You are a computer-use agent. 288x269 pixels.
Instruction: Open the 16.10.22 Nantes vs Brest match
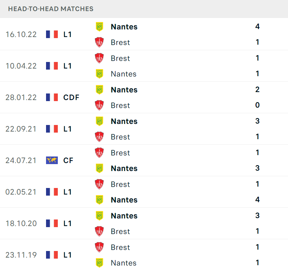tap(144, 34)
